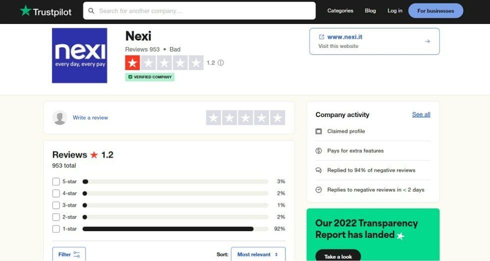Click the search magnifier icon
Viewport: 490px width, 261px height.
click(x=91, y=11)
